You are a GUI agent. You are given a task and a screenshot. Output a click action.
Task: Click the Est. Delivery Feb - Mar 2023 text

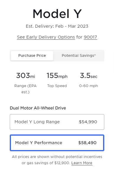coord(57,26)
